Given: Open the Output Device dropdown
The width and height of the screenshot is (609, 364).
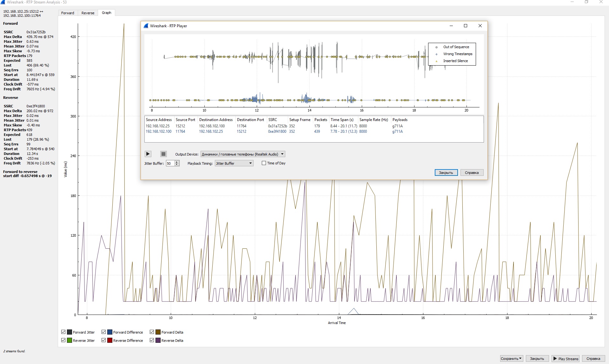Looking at the screenshot, I should 243,154.
